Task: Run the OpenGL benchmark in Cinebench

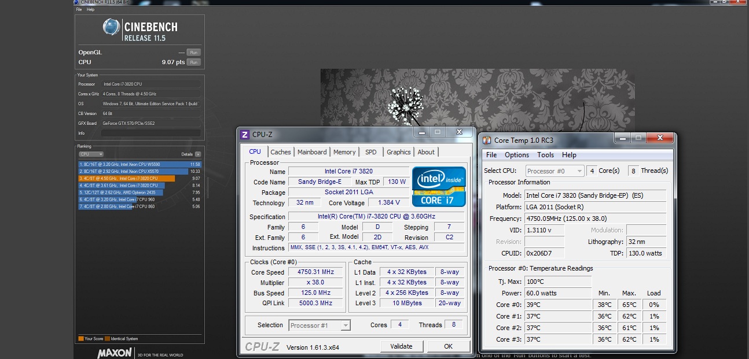Action: point(193,52)
